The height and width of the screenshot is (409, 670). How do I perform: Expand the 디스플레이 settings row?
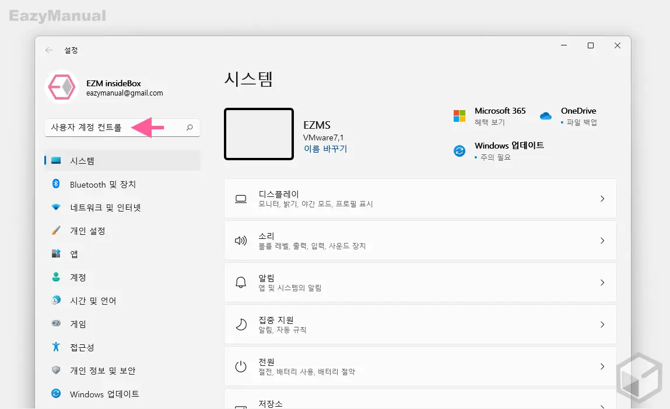pyautogui.click(x=420, y=199)
